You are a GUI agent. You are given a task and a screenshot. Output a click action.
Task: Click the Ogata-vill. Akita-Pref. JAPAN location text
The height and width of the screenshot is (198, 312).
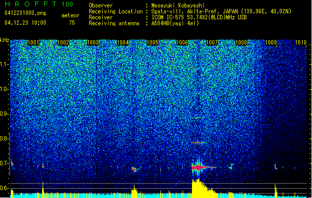click(x=221, y=11)
